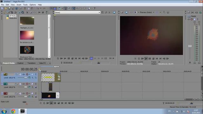Click Play in the trimmer transport
203x114 pixels.
65,58
